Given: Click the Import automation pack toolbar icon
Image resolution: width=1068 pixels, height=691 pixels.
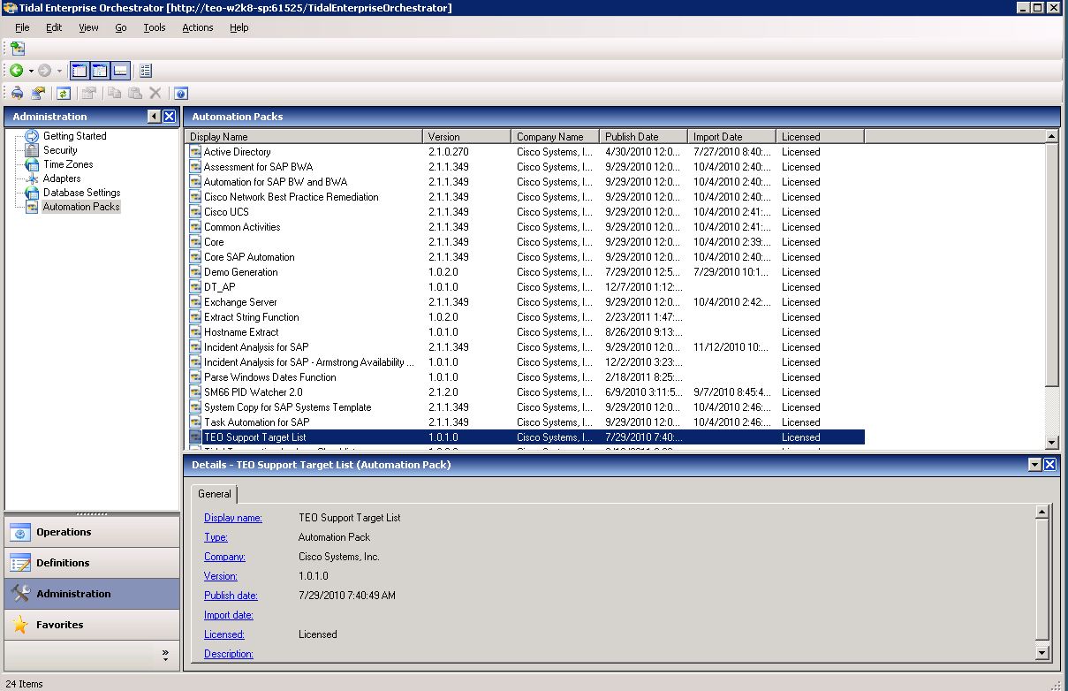Looking at the screenshot, I should coord(18,49).
